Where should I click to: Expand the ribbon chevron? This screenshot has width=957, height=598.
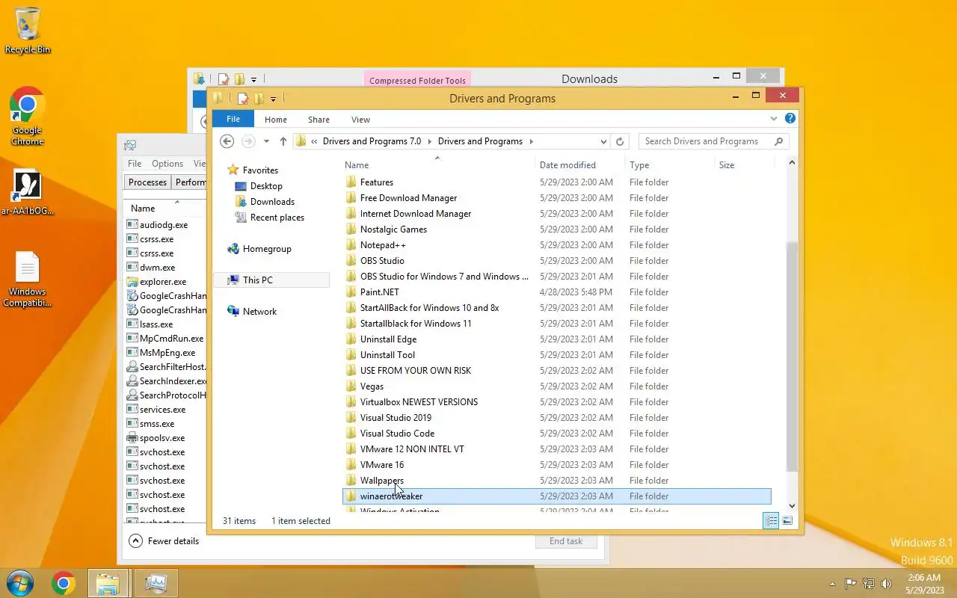[774, 119]
